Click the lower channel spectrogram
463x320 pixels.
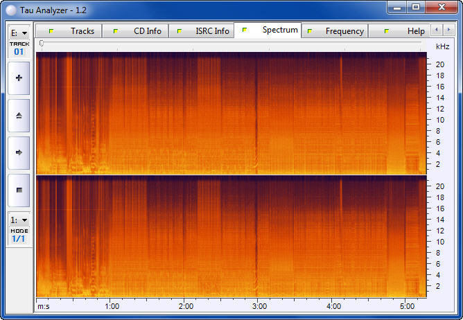tap(231, 236)
